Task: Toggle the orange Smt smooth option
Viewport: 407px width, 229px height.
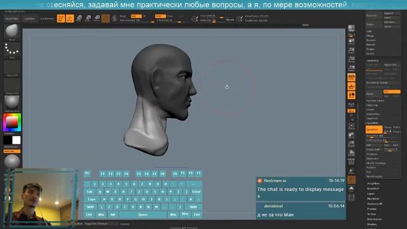Action: tap(392, 92)
